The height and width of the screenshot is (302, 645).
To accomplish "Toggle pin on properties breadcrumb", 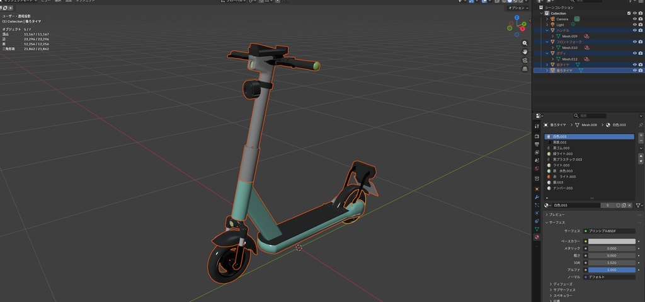I will click(x=641, y=125).
